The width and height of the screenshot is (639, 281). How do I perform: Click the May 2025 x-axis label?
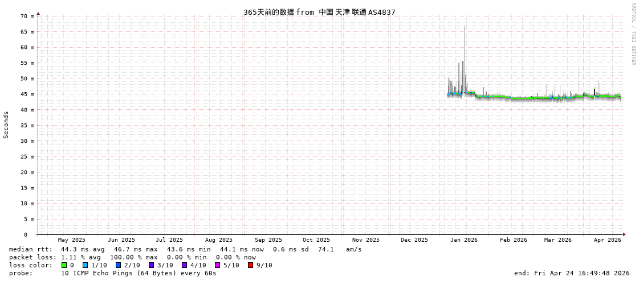coord(72,240)
